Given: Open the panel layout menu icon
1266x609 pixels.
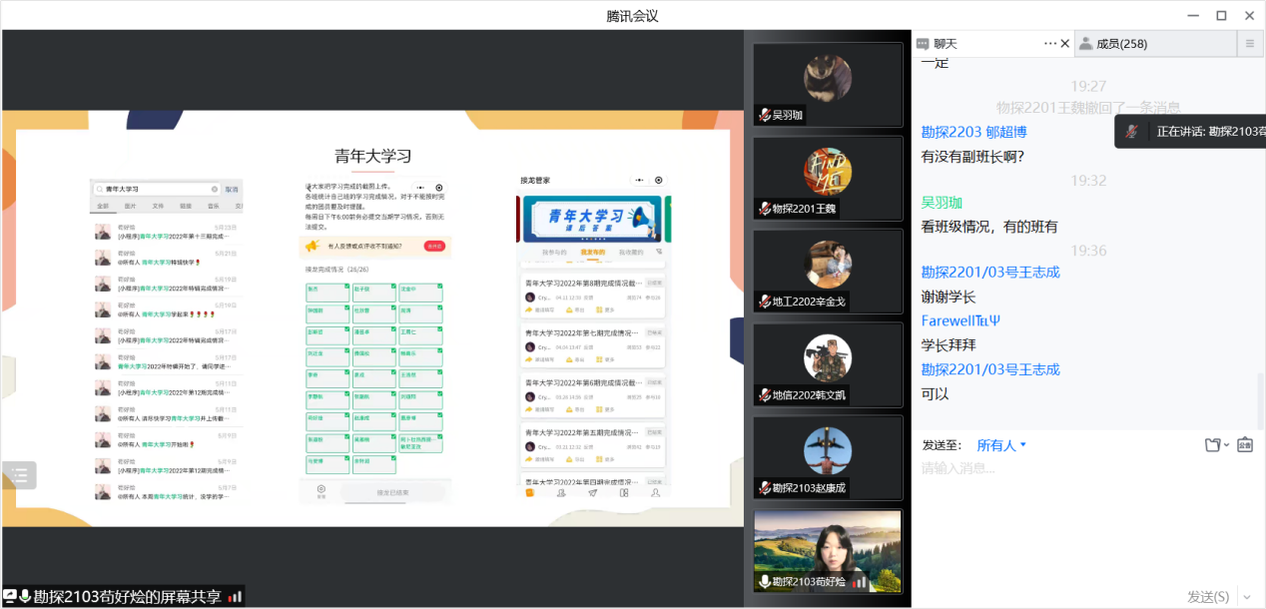Looking at the screenshot, I should pyautogui.click(x=1249, y=43).
